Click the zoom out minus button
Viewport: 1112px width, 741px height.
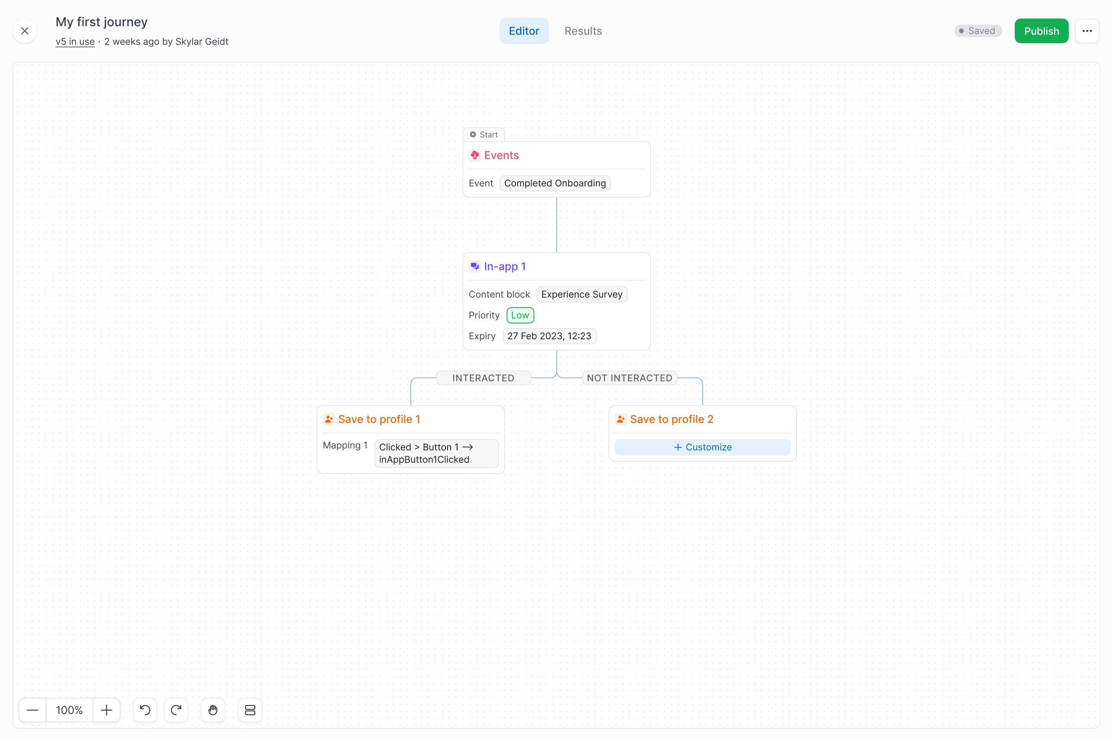coord(32,710)
